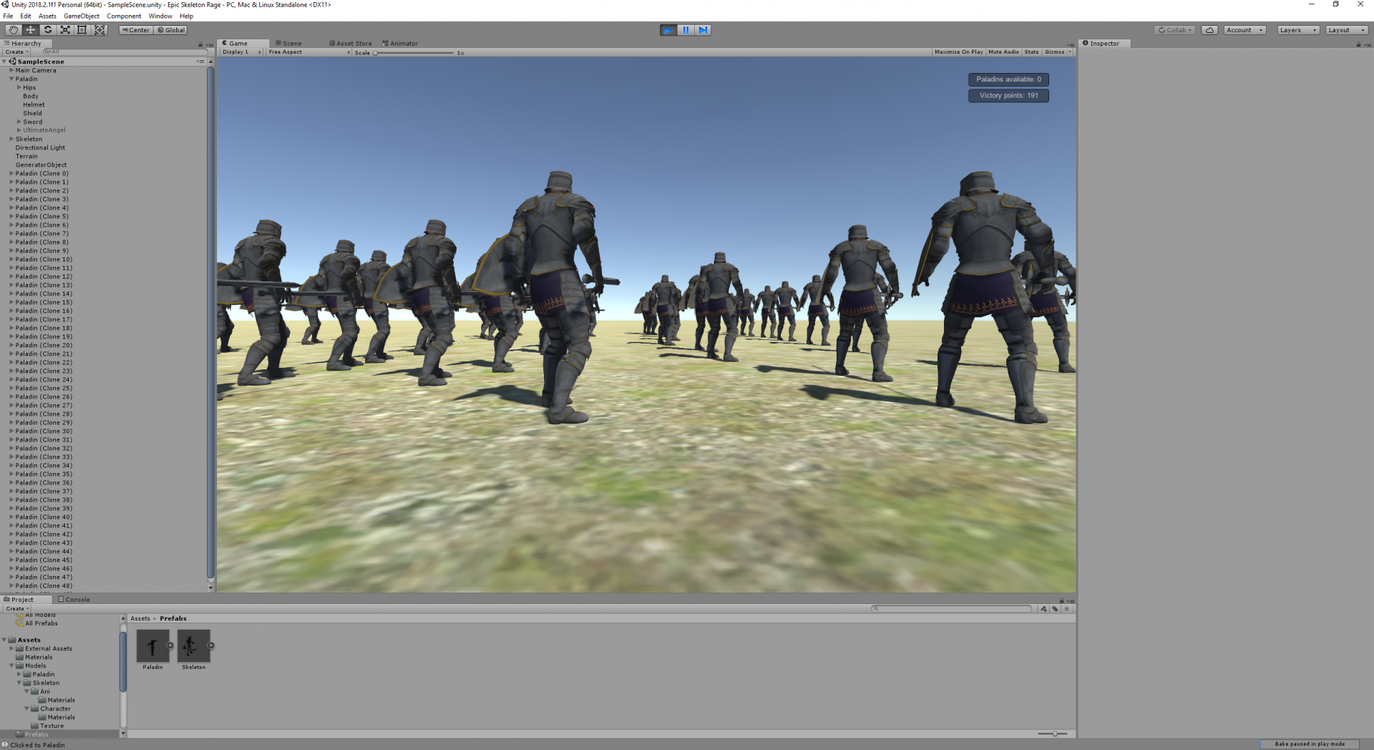Toggle Center pivot mode to Pivot
Screen dimensions: 1374x750
coord(135,29)
